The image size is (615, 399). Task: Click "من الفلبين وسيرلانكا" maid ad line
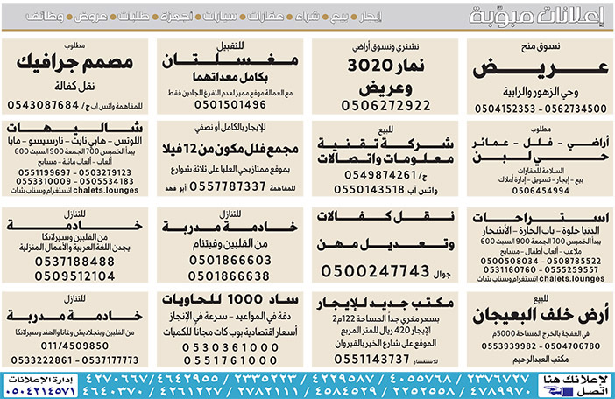point(74,237)
